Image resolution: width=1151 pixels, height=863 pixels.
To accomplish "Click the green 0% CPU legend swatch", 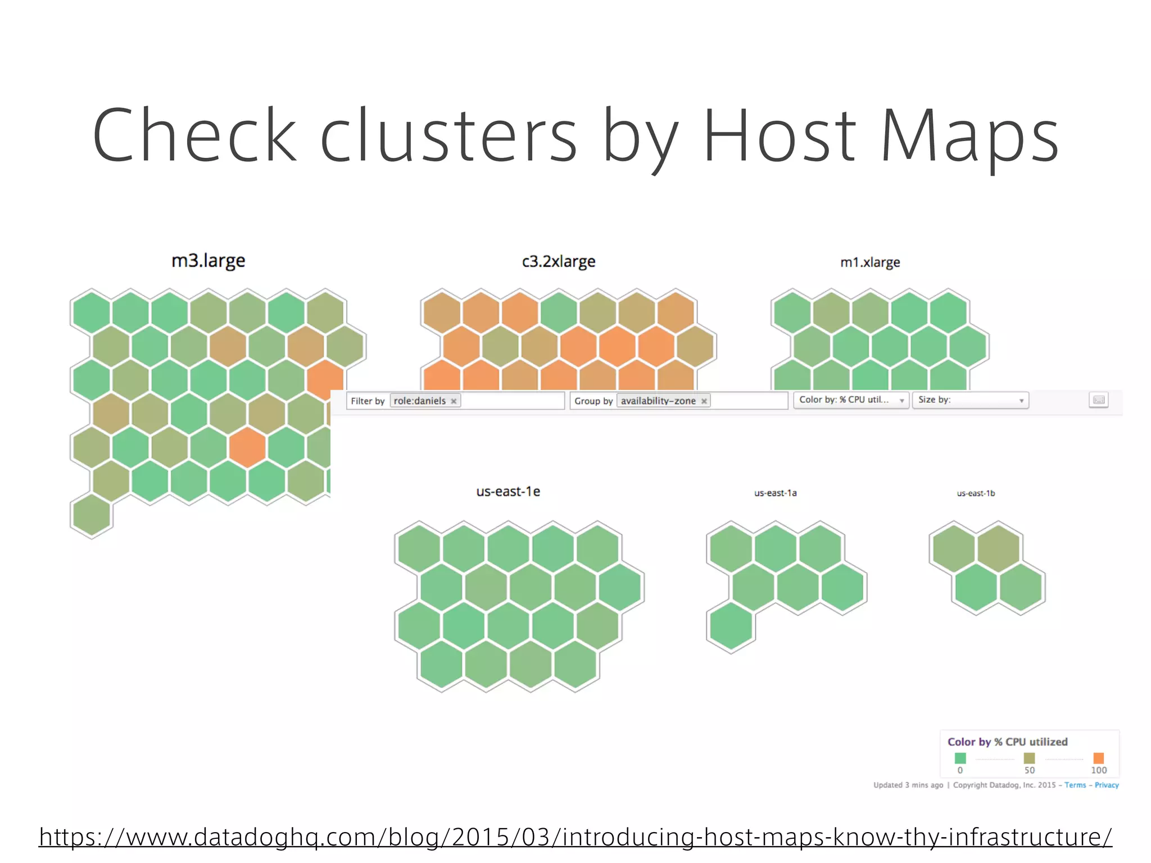I will click(960, 758).
